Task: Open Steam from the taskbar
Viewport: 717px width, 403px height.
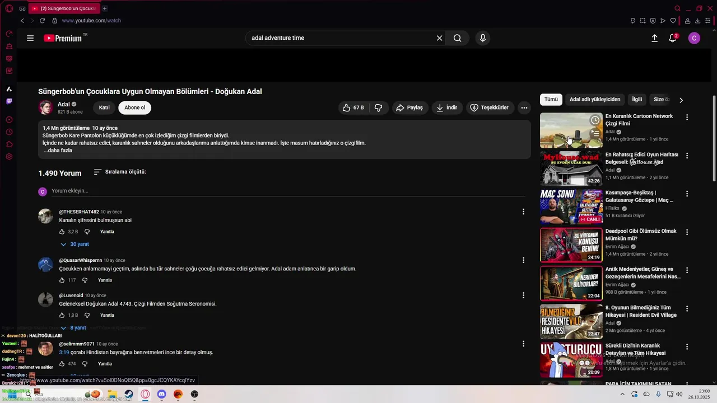Action: 129,394
